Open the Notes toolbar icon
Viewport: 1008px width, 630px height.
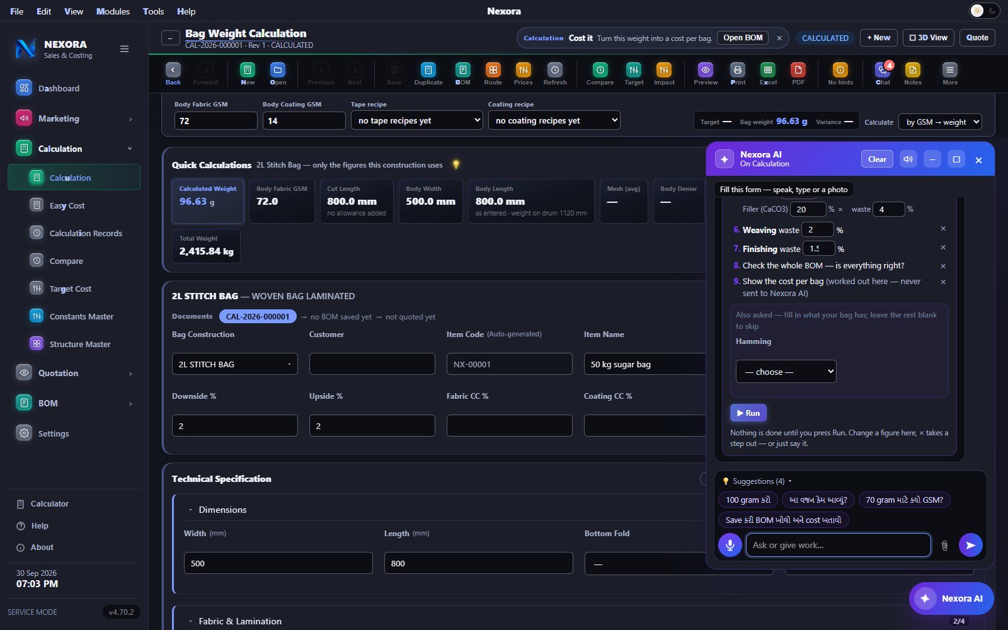point(913,74)
